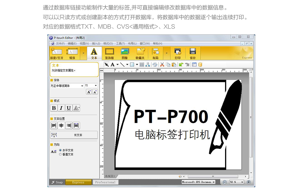Select horizontal text (水平文本) radio
The width and height of the screenshot is (299, 189).
click(x=60, y=150)
